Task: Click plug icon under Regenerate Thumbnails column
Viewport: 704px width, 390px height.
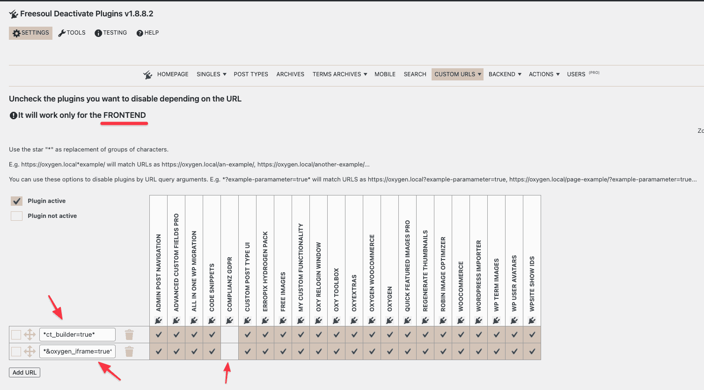Action: 425,320
